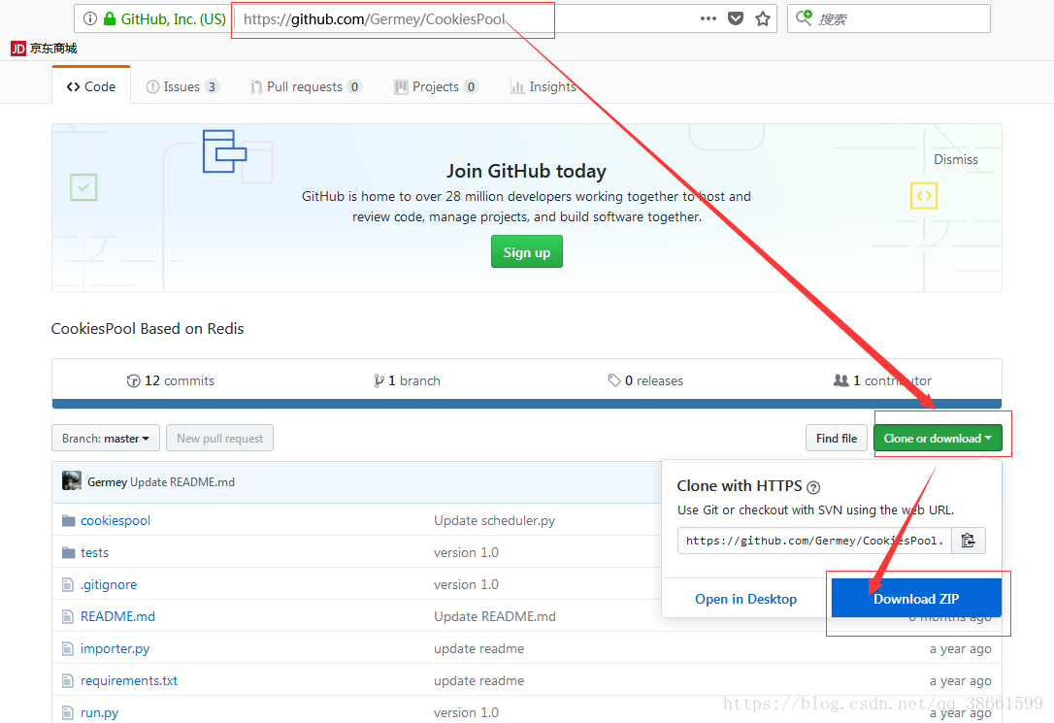This screenshot has width=1054, height=723.
Task: Click the green Sign up button
Action: pos(527,252)
